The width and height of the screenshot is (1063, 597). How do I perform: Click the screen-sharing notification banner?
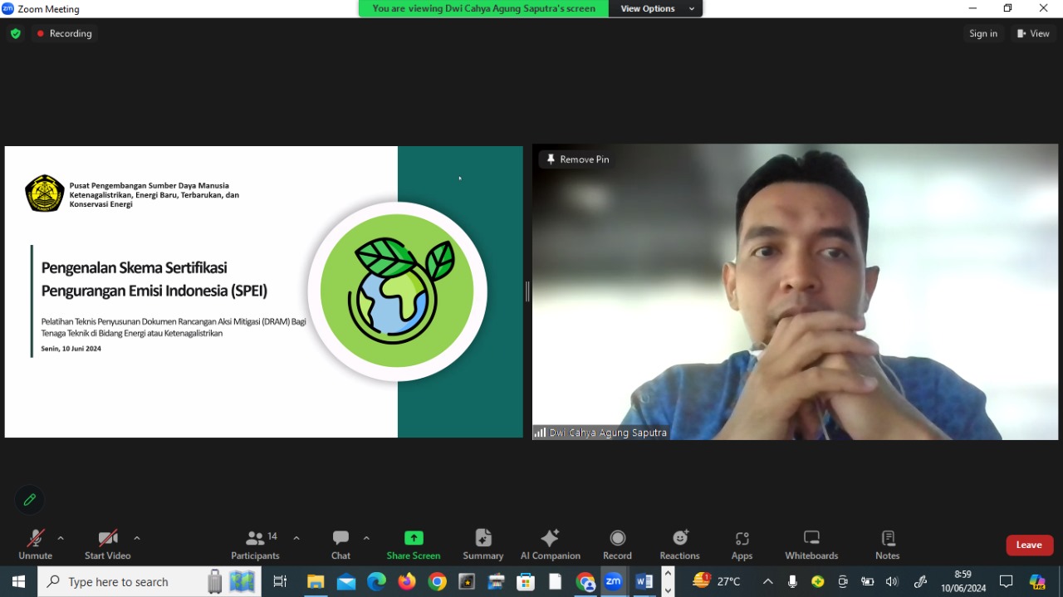(483, 8)
